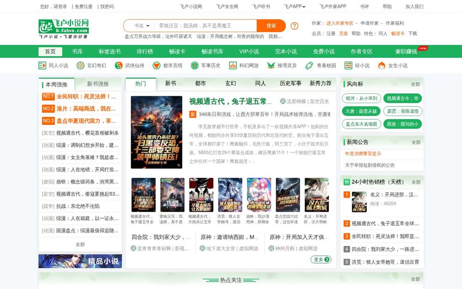
Task: Open VIP小说 in navigation bar
Action: click(249, 52)
